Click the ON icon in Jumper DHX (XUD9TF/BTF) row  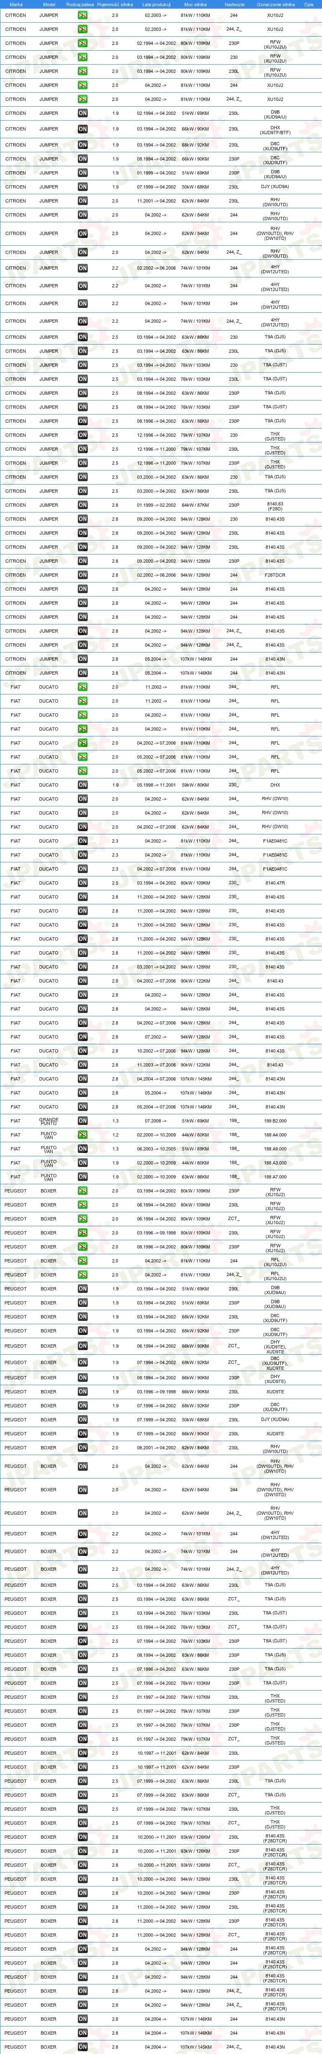pos(83,129)
